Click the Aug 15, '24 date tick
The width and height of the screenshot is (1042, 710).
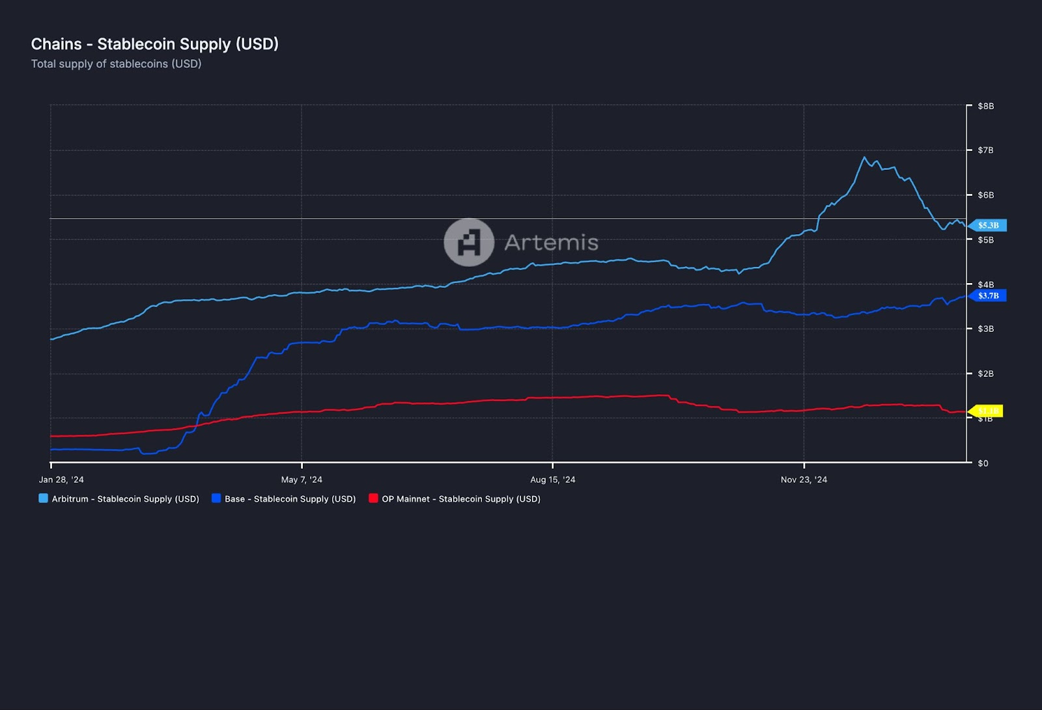tap(553, 480)
